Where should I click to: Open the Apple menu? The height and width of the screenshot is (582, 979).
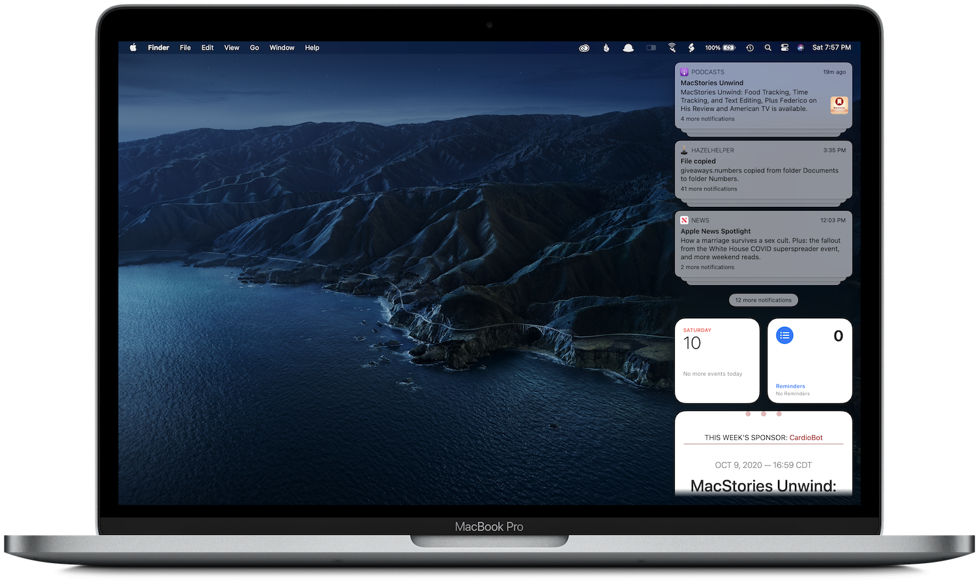click(x=133, y=48)
